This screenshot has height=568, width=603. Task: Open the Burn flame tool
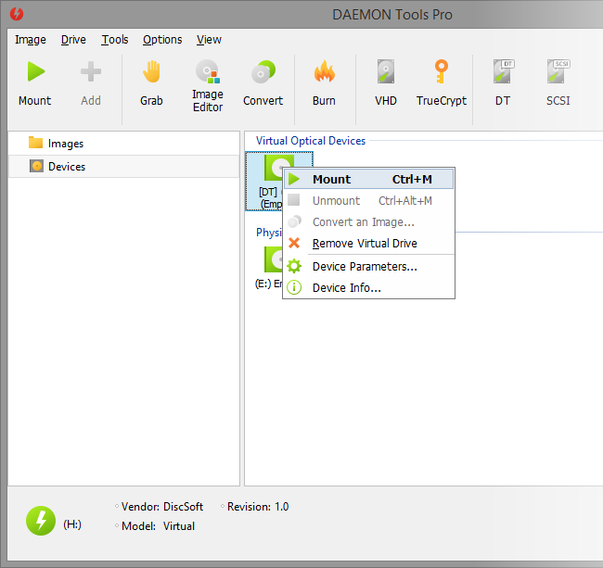coord(324,72)
